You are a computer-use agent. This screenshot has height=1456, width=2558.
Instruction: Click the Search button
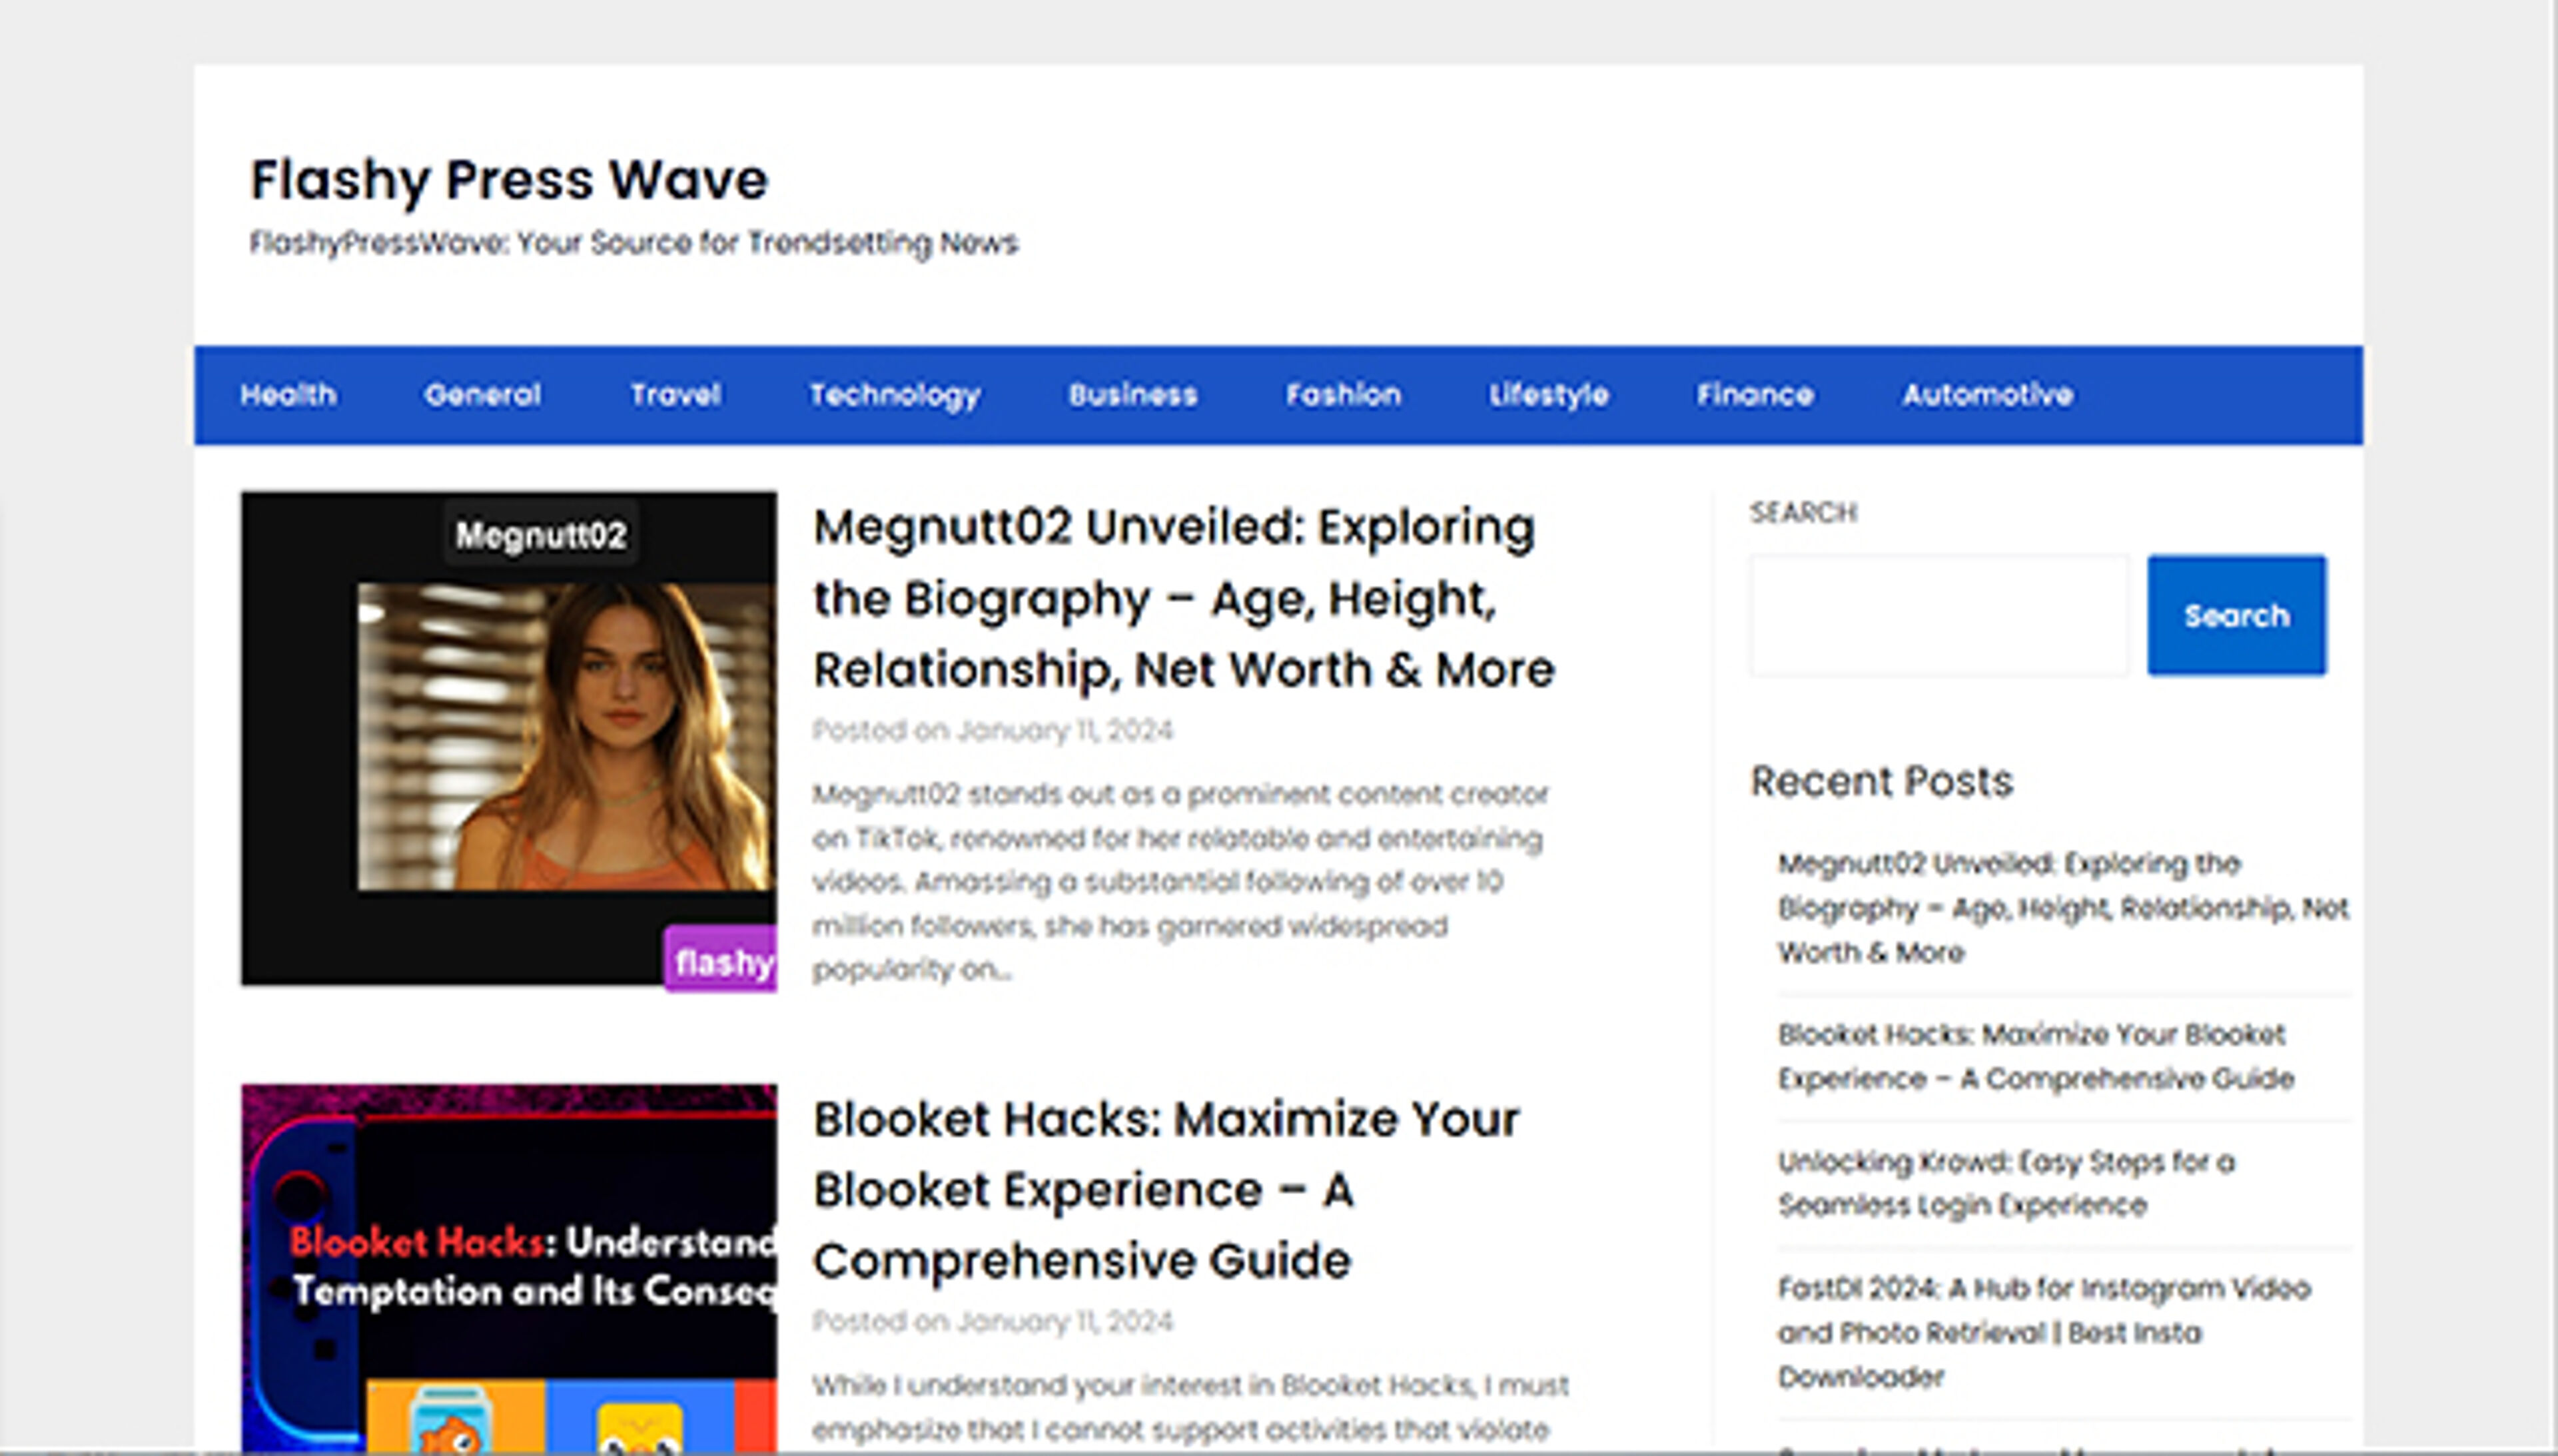click(x=2236, y=616)
